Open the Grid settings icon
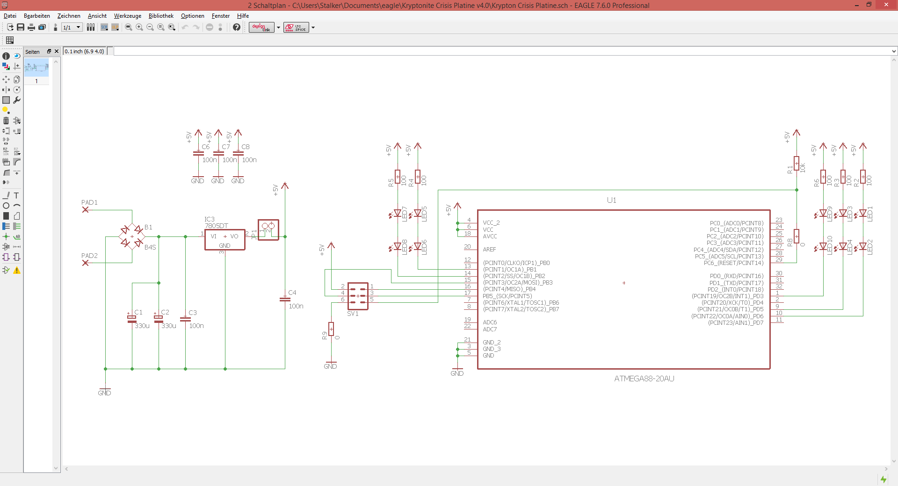The height and width of the screenshot is (486, 898). coord(10,40)
